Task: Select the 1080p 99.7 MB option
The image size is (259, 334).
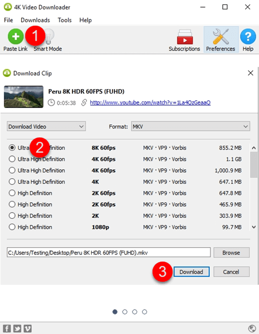Action: tap(12, 227)
